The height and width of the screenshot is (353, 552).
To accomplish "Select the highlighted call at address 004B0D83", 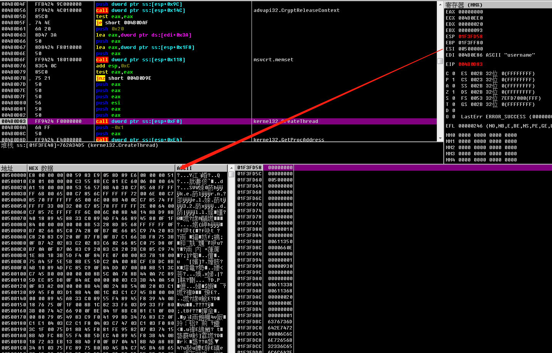I will (218, 121).
